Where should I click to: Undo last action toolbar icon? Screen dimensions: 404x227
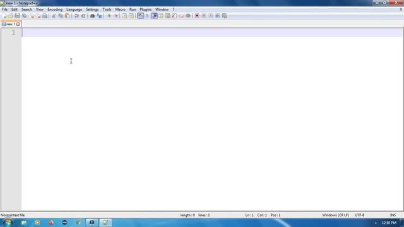(x=76, y=16)
